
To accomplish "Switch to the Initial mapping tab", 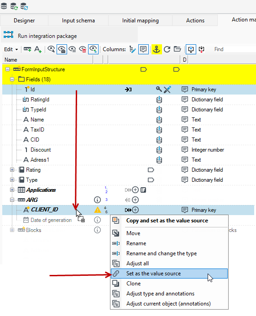I will [x=141, y=21].
